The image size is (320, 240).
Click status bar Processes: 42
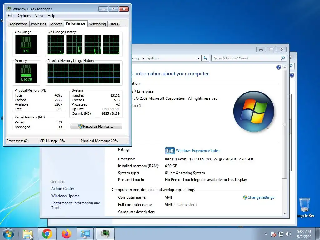17,141
